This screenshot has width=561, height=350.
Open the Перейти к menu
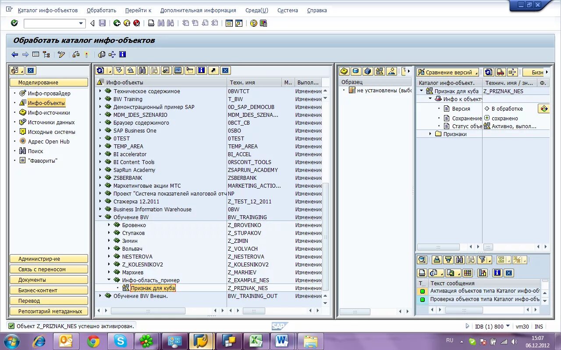tap(138, 10)
